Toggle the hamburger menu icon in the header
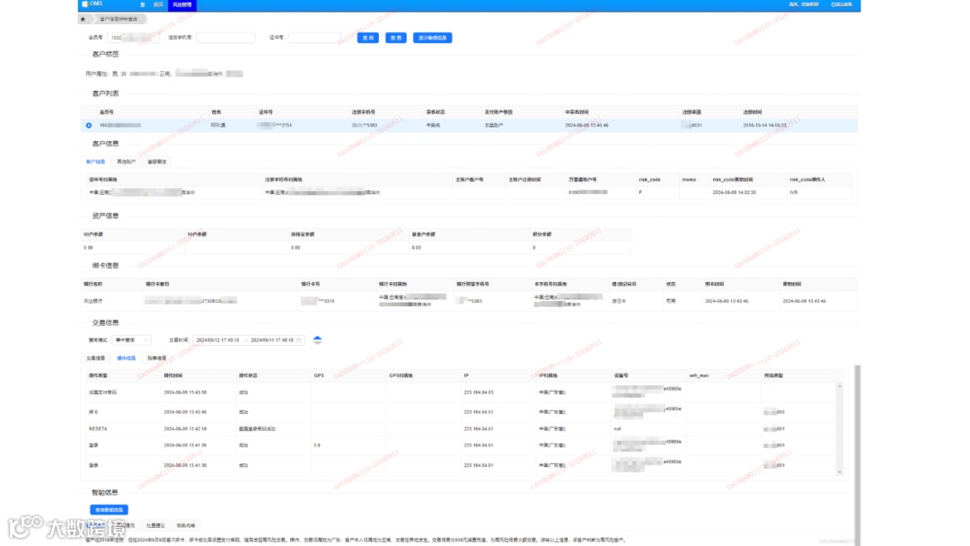 coord(142,4)
